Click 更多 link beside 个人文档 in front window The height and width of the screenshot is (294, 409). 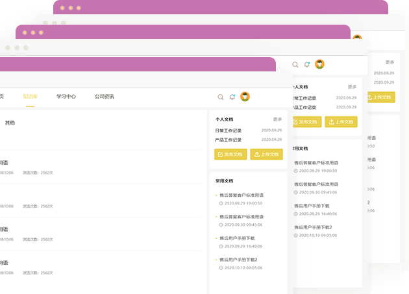pyautogui.click(x=277, y=119)
